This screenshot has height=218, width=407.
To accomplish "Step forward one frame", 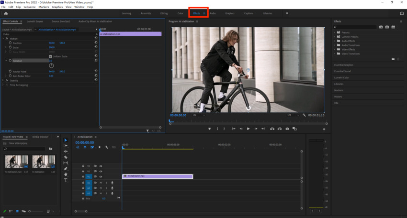I will (256, 129).
